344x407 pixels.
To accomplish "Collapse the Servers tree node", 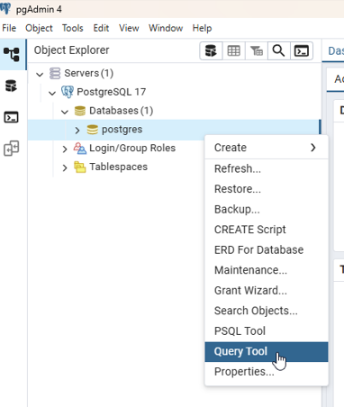I will 40,74.
